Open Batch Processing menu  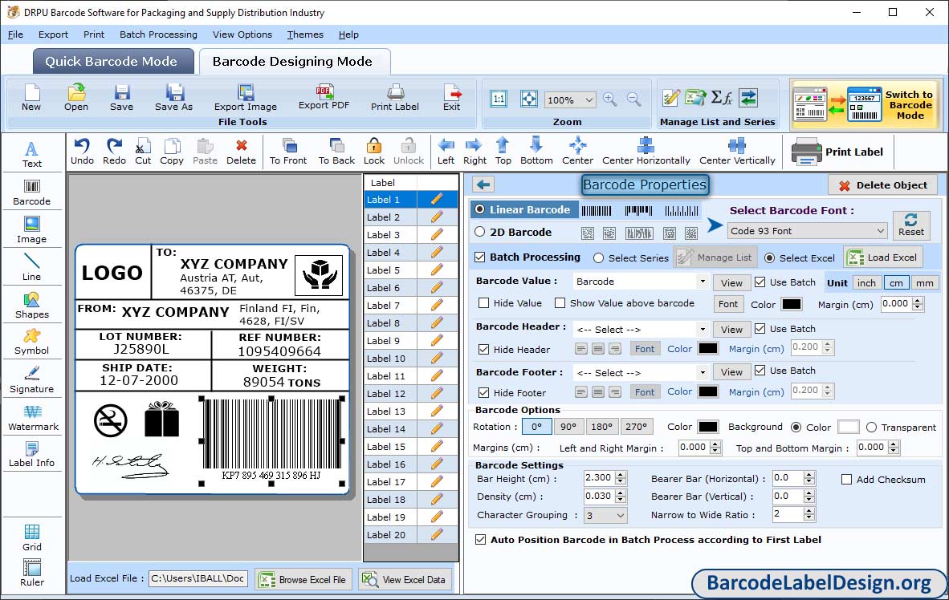click(x=158, y=34)
